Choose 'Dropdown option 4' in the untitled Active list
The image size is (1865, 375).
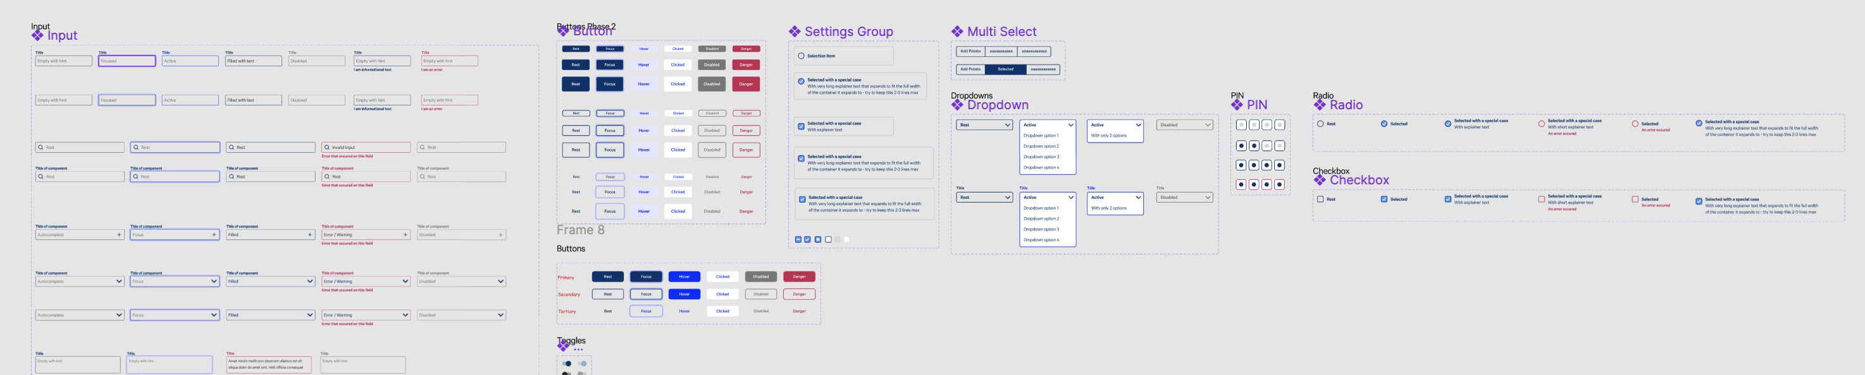tap(1041, 168)
